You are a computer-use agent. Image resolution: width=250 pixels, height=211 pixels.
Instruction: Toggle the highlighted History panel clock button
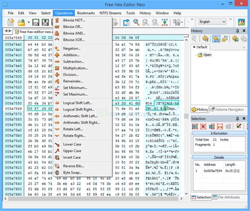216,38
